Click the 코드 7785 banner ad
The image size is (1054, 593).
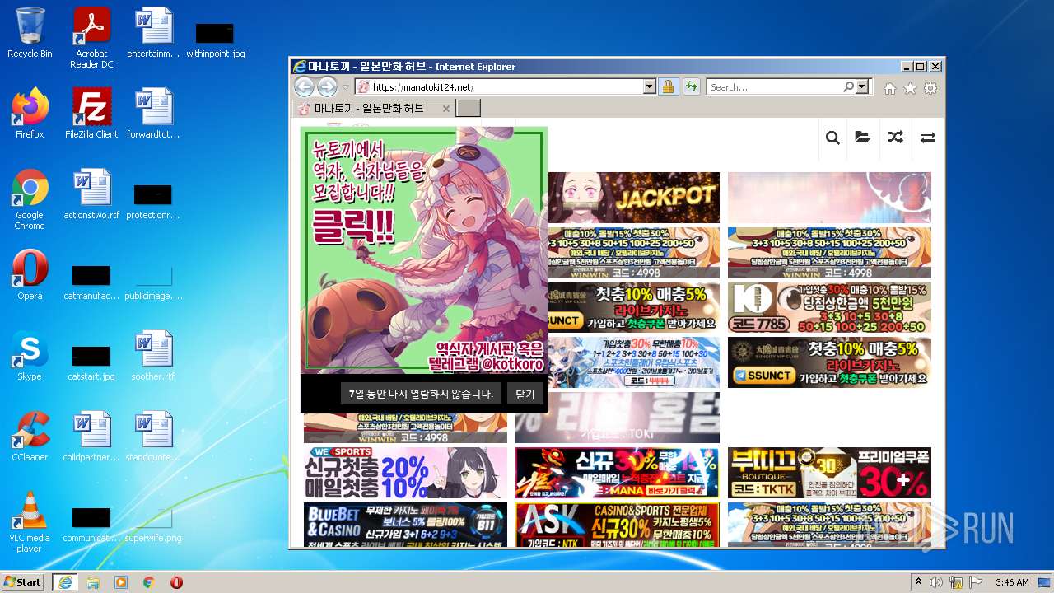[x=829, y=308]
